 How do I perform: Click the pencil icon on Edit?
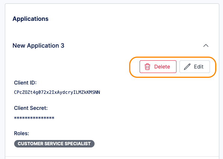click(187, 67)
